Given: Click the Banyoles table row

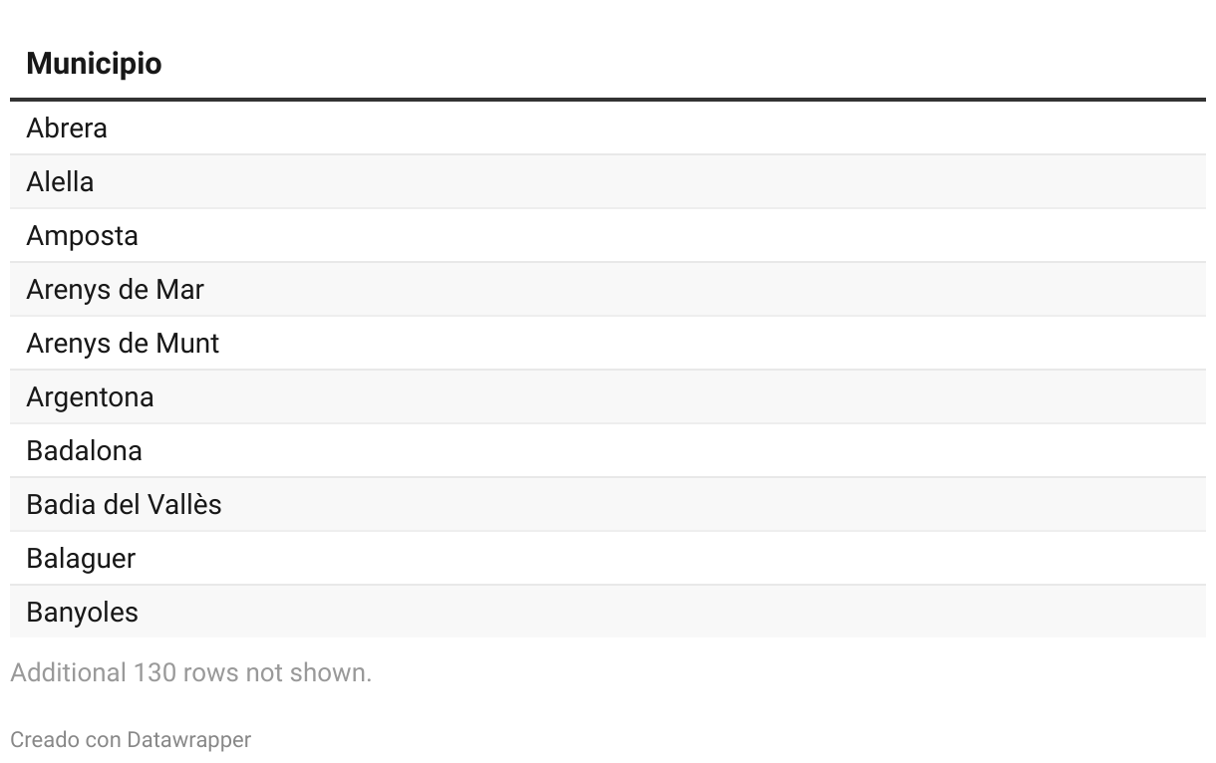Looking at the screenshot, I should (608, 612).
